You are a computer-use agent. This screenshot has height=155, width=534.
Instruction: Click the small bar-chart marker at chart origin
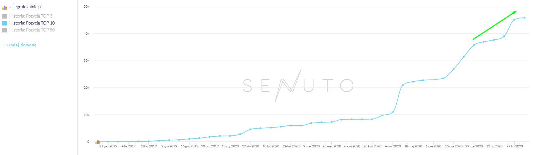[x=98, y=142]
